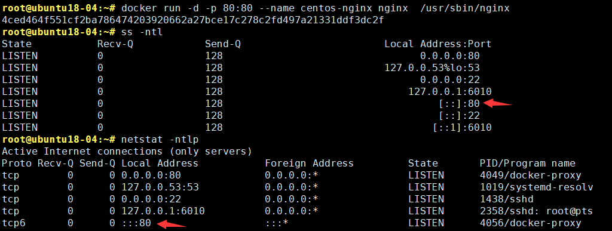
Task: Click 'Active Internet connections (only servers)' line
Action: pos(127,151)
